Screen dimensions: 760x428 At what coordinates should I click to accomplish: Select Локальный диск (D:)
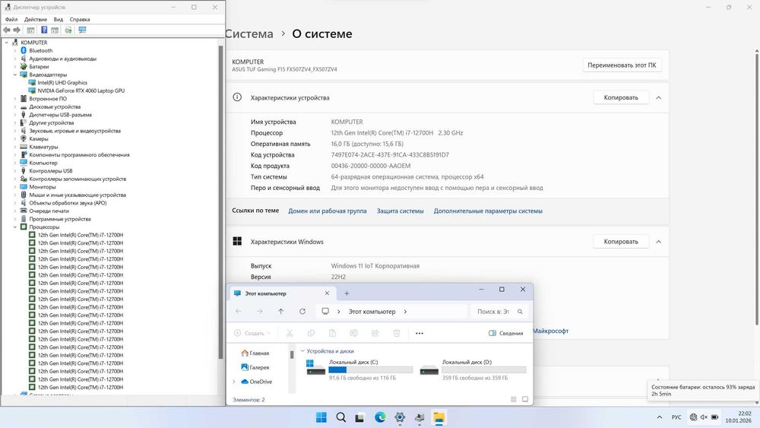(x=473, y=369)
